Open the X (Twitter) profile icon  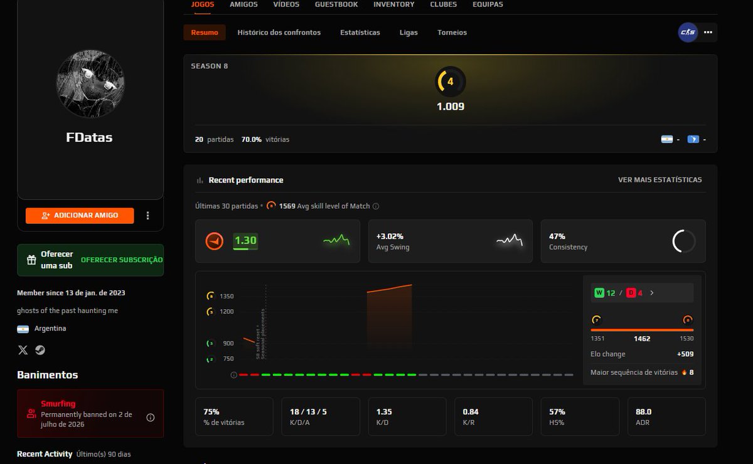point(23,350)
